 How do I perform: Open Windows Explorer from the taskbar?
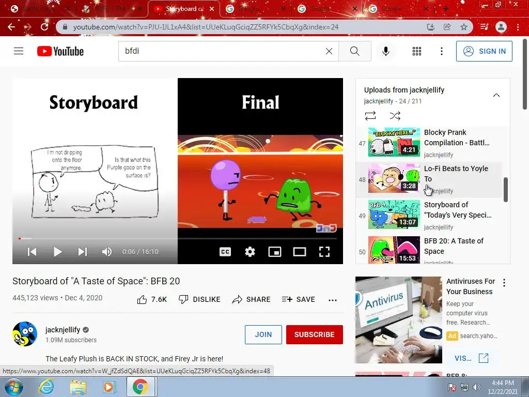pos(78,387)
